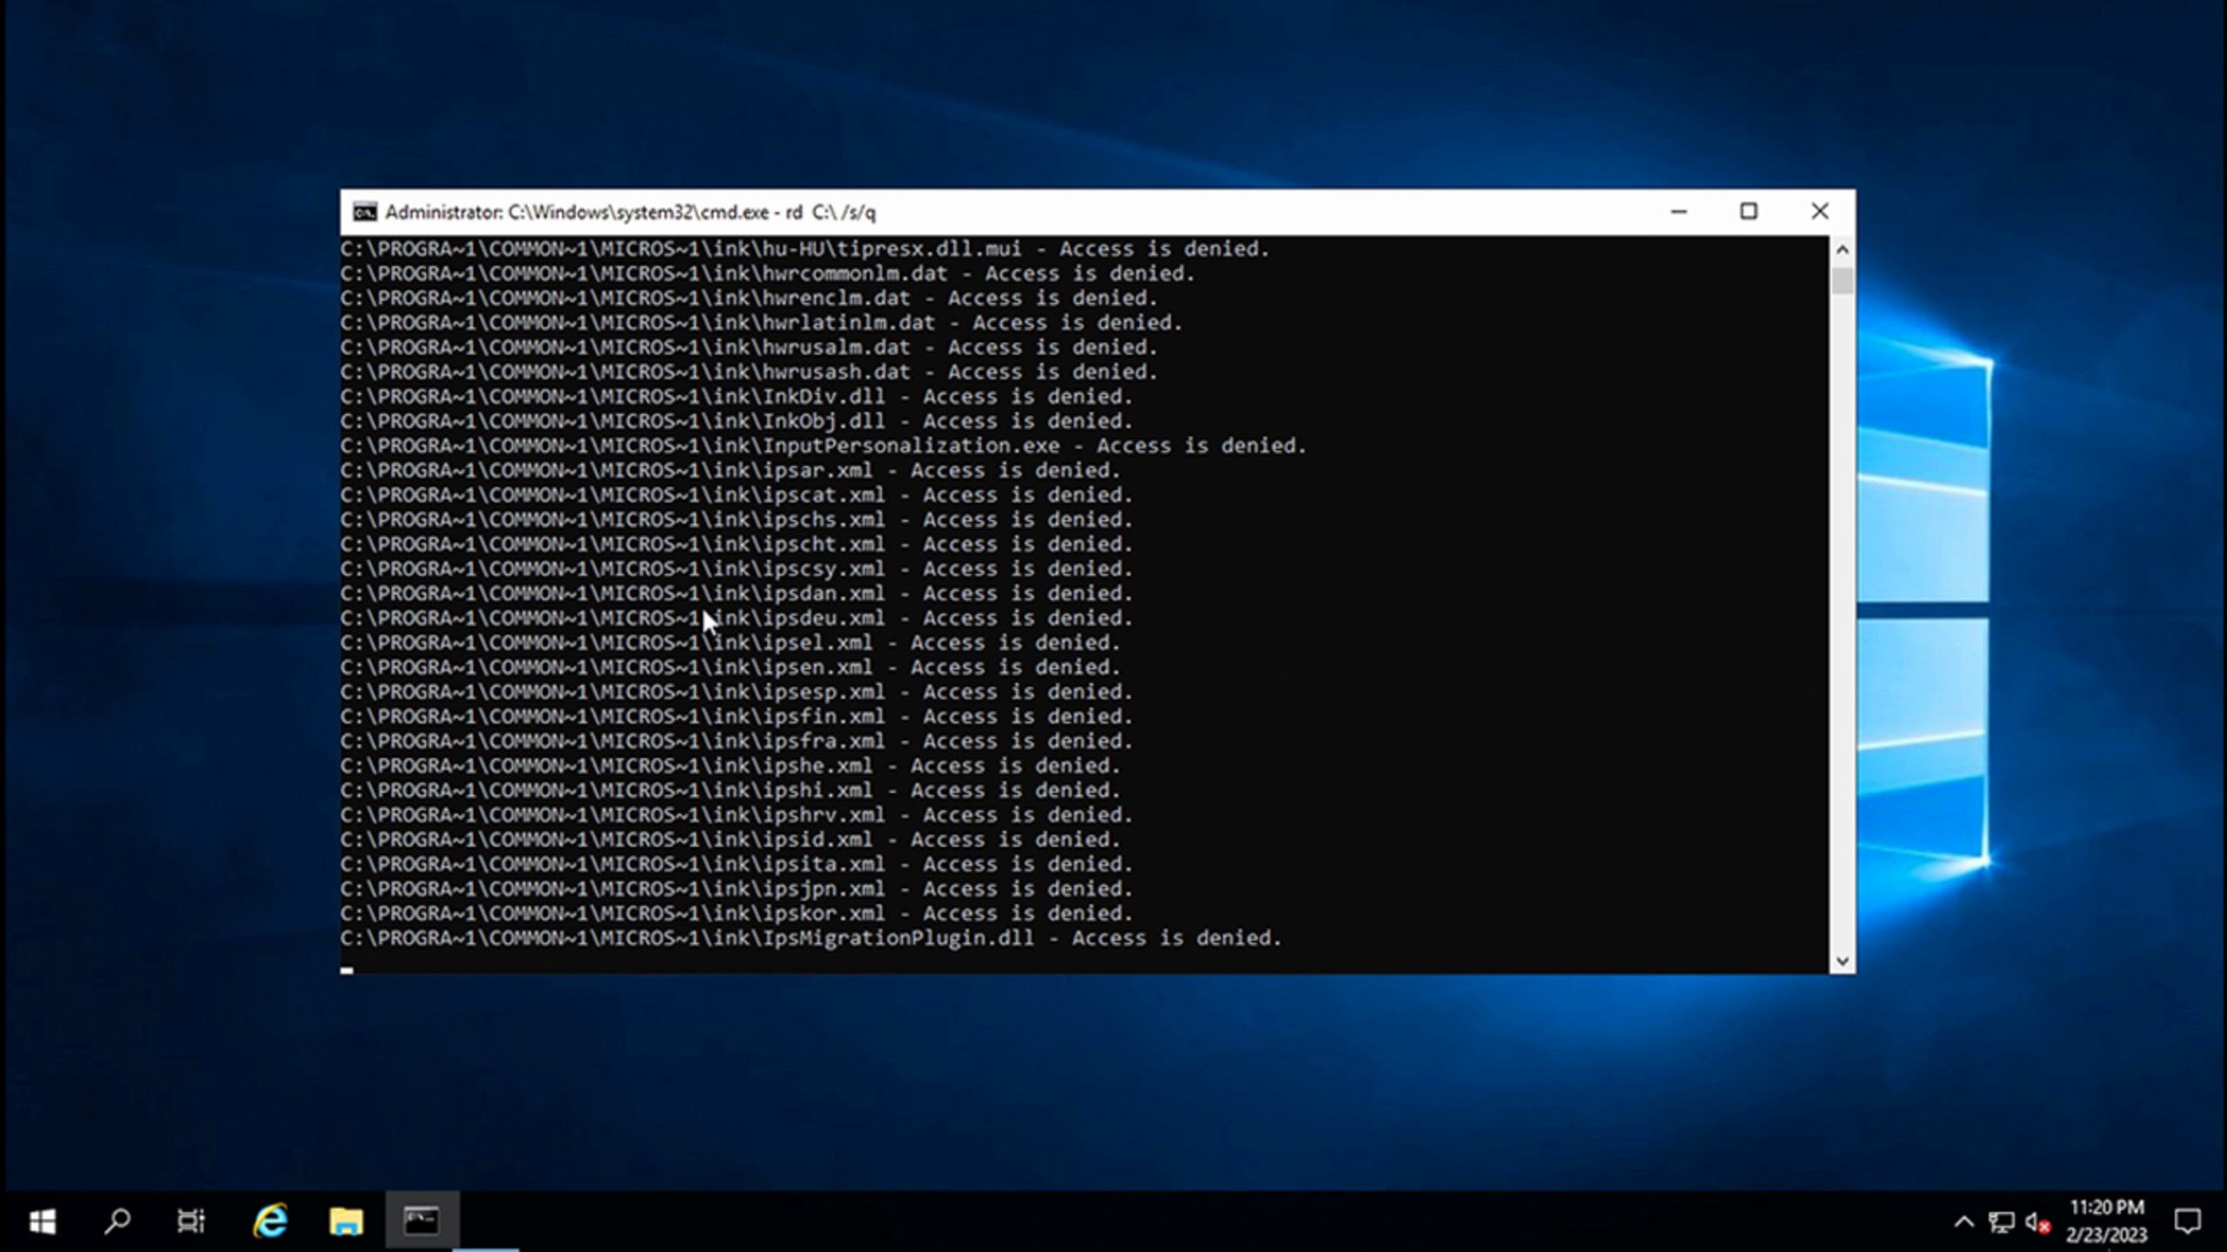This screenshot has height=1252, width=2227.
Task: Open the Start menu
Action: pyautogui.click(x=43, y=1220)
